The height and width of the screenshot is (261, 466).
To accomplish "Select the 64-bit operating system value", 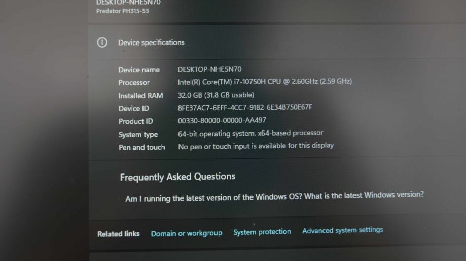I will point(250,133).
